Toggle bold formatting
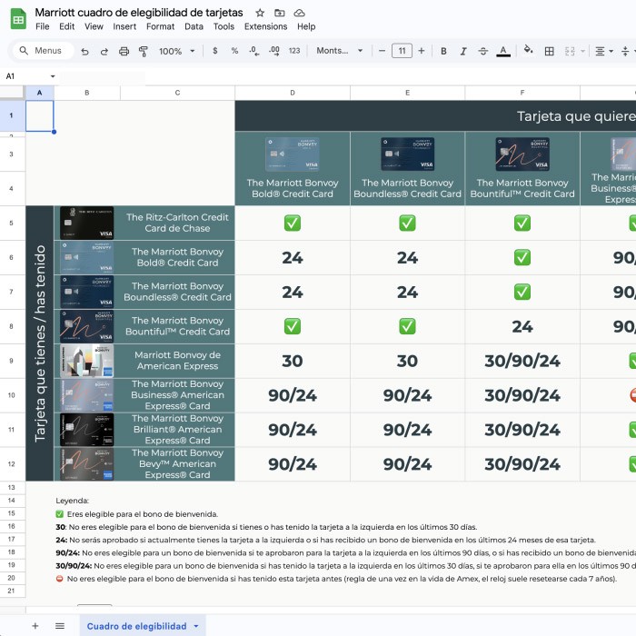Image resolution: width=636 pixels, height=636 pixels. point(443,51)
